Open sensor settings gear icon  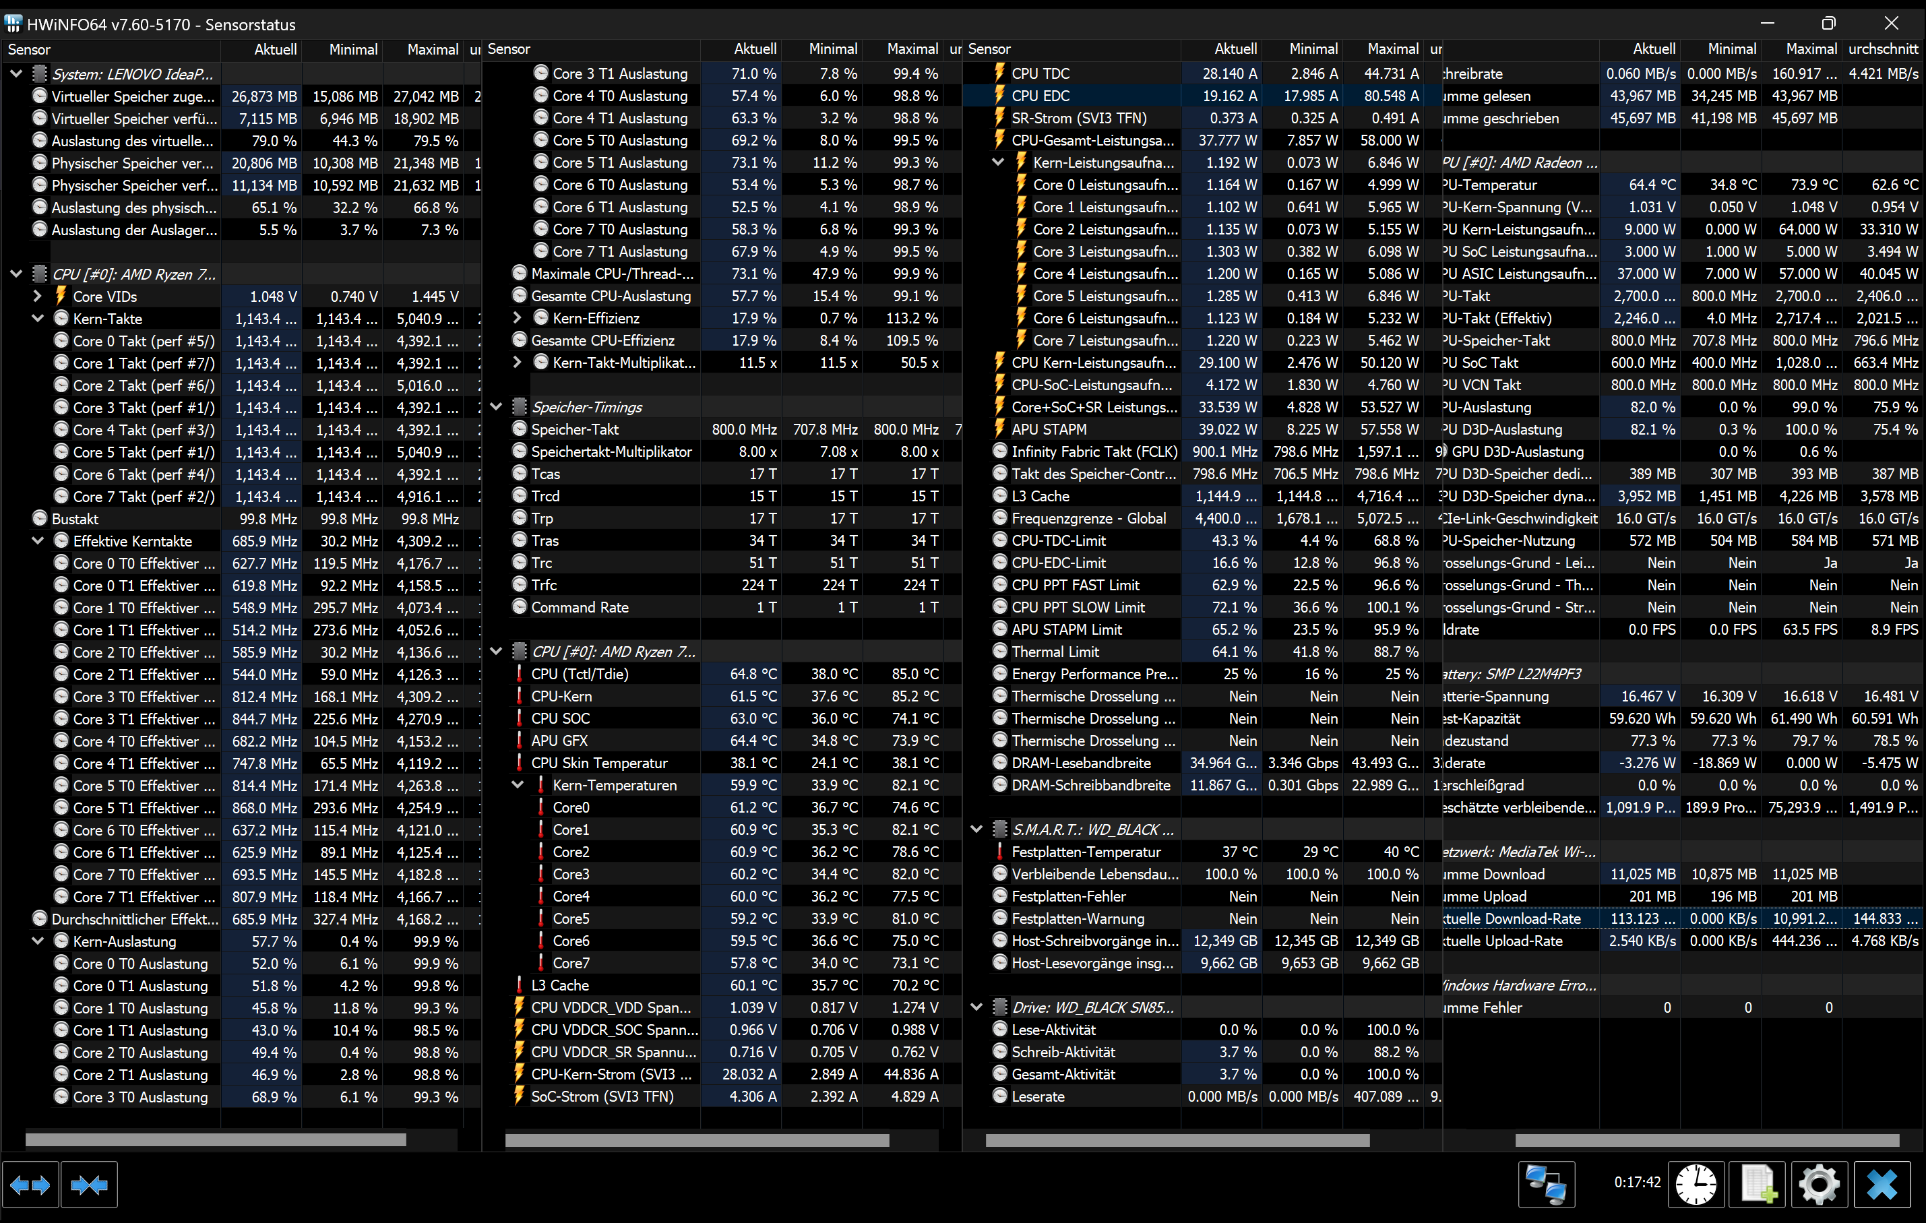tap(1819, 1185)
